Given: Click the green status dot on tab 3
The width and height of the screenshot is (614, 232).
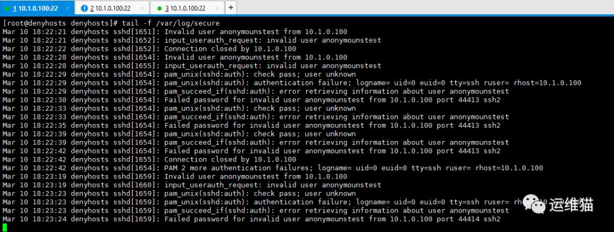Looking at the screenshot, I should pos(160,9).
